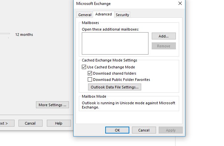
Task: Close the Microsoft Exchange dialog
Action: coord(180,3)
